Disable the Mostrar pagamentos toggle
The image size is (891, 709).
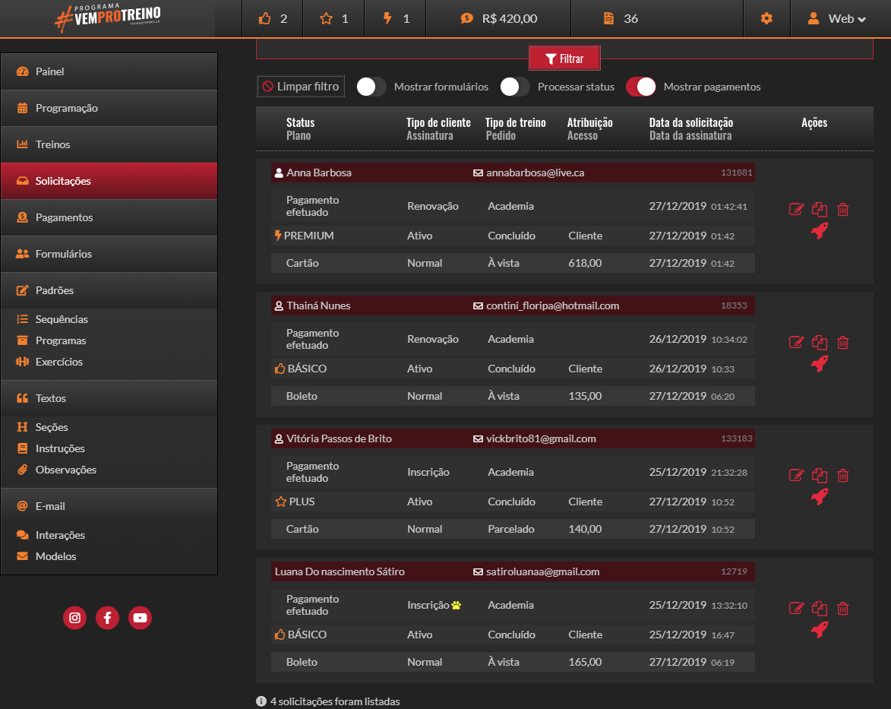(641, 87)
